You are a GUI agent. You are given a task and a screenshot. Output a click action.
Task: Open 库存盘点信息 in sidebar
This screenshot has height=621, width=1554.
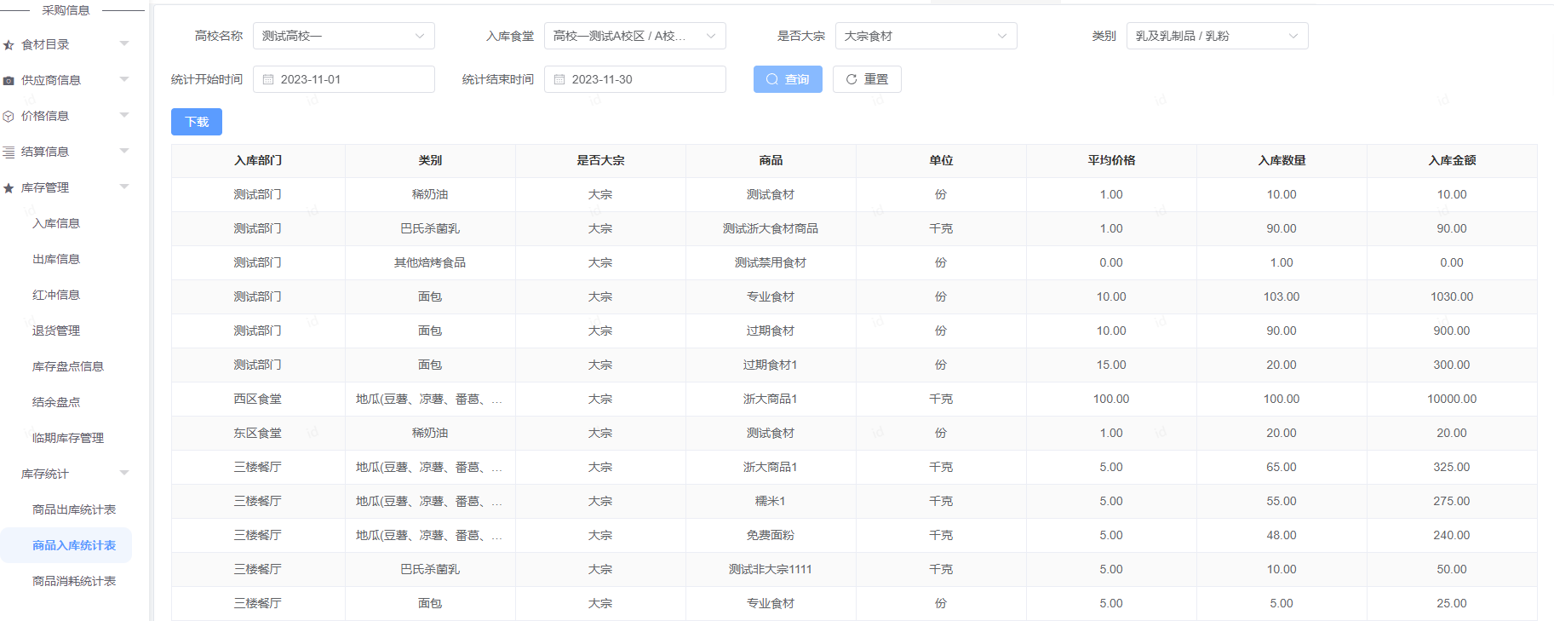point(68,366)
